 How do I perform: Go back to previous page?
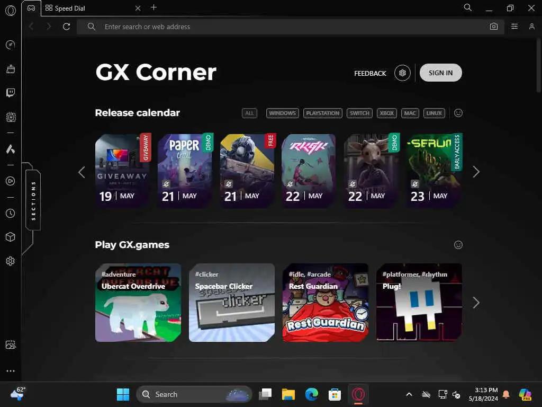[31, 26]
